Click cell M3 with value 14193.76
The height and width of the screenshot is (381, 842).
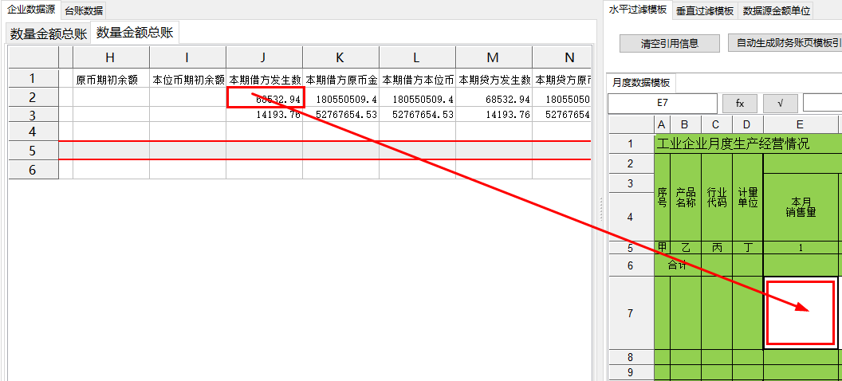pyautogui.click(x=494, y=114)
